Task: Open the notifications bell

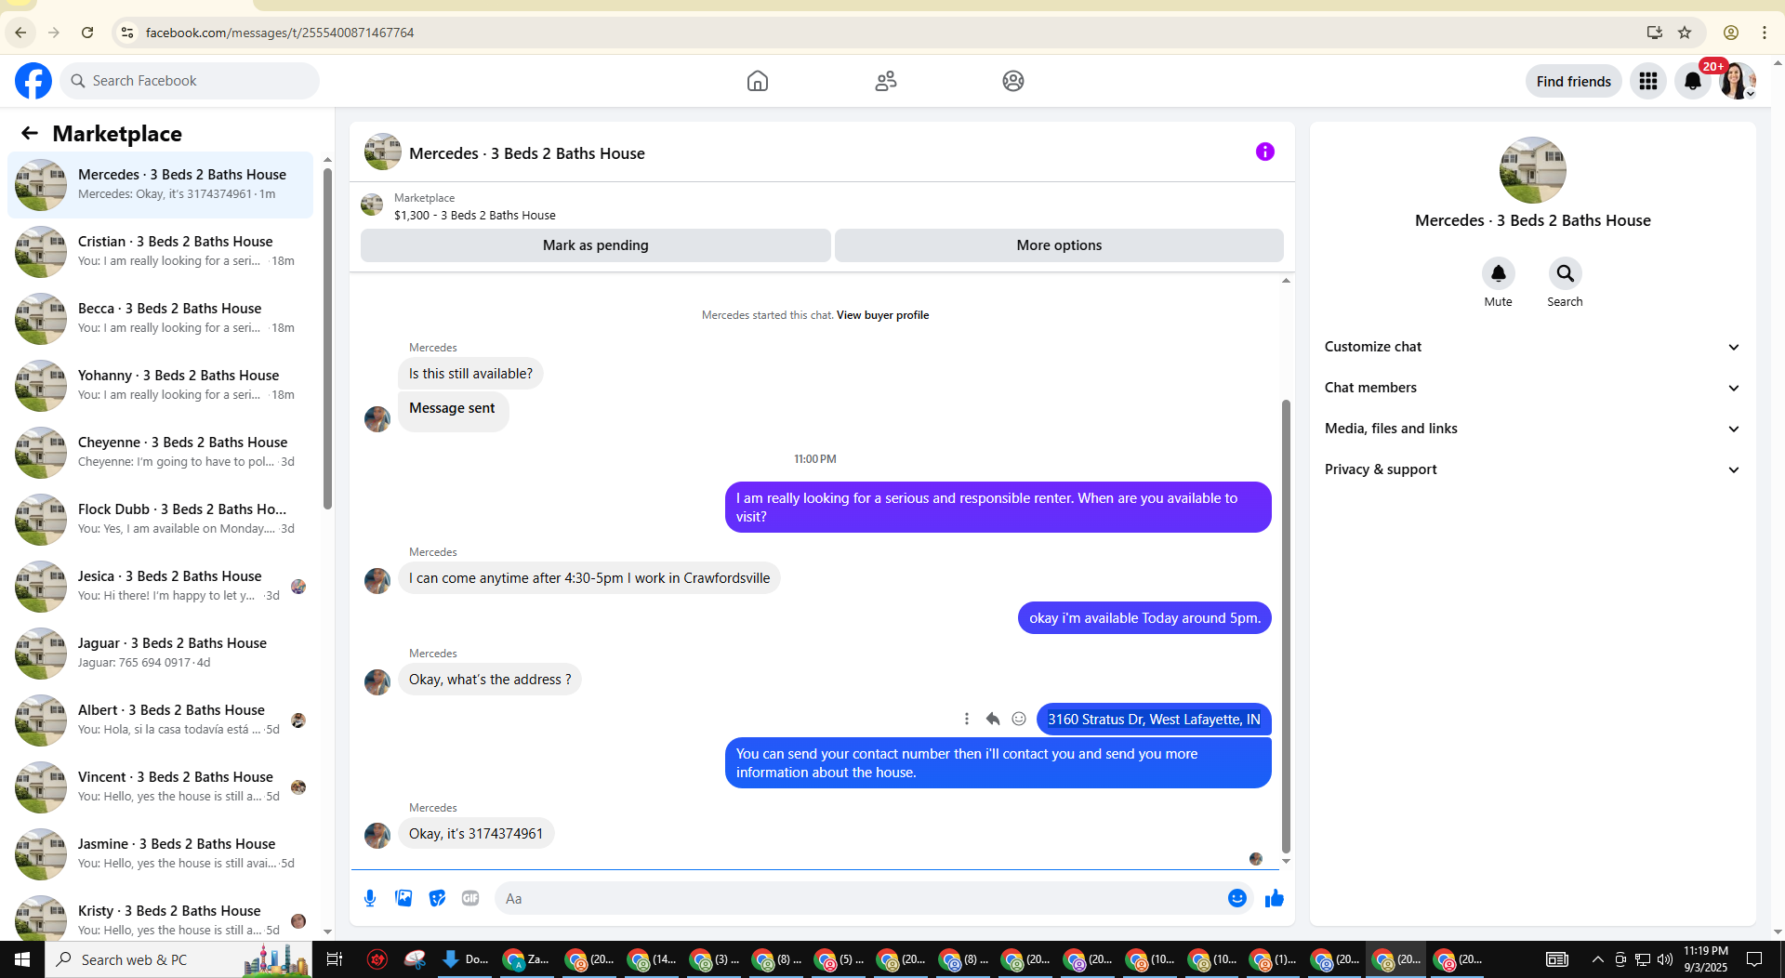Action: [x=1693, y=81]
